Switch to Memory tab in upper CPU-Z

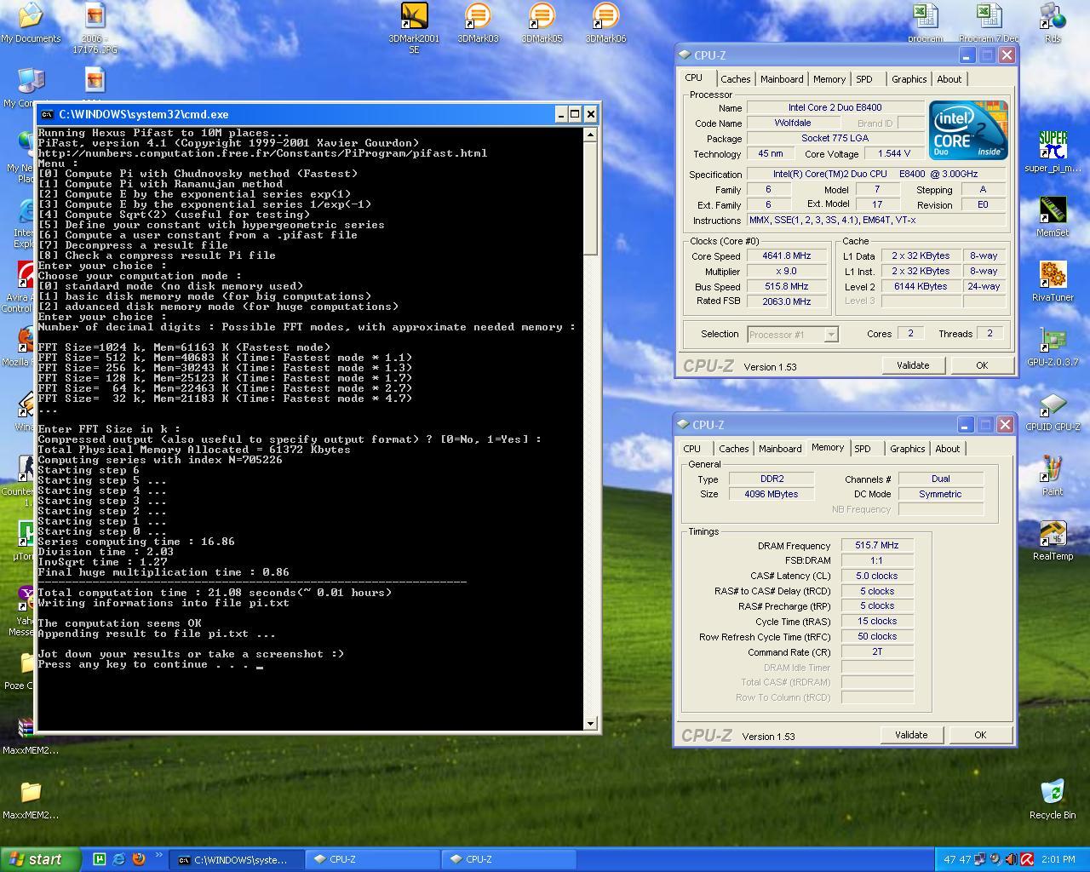[x=829, y=79]
